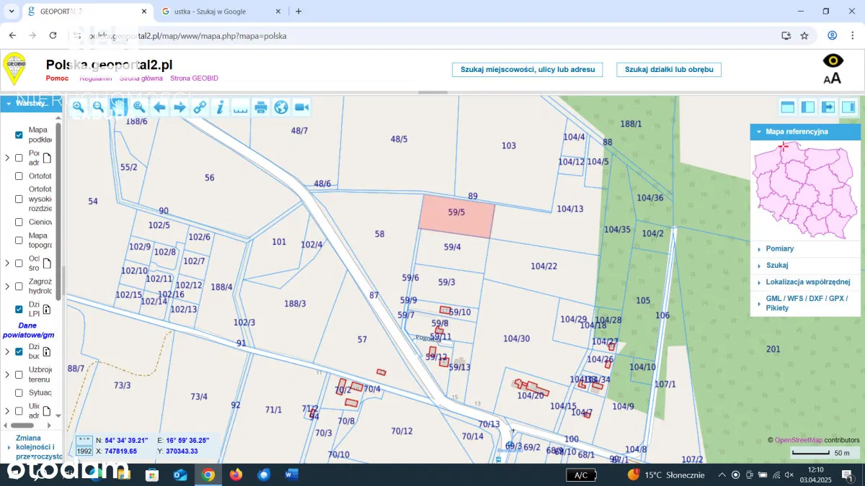Activate the pan hand tool
This screenshot has width=865, height=486.
click(x=118, y=107)
